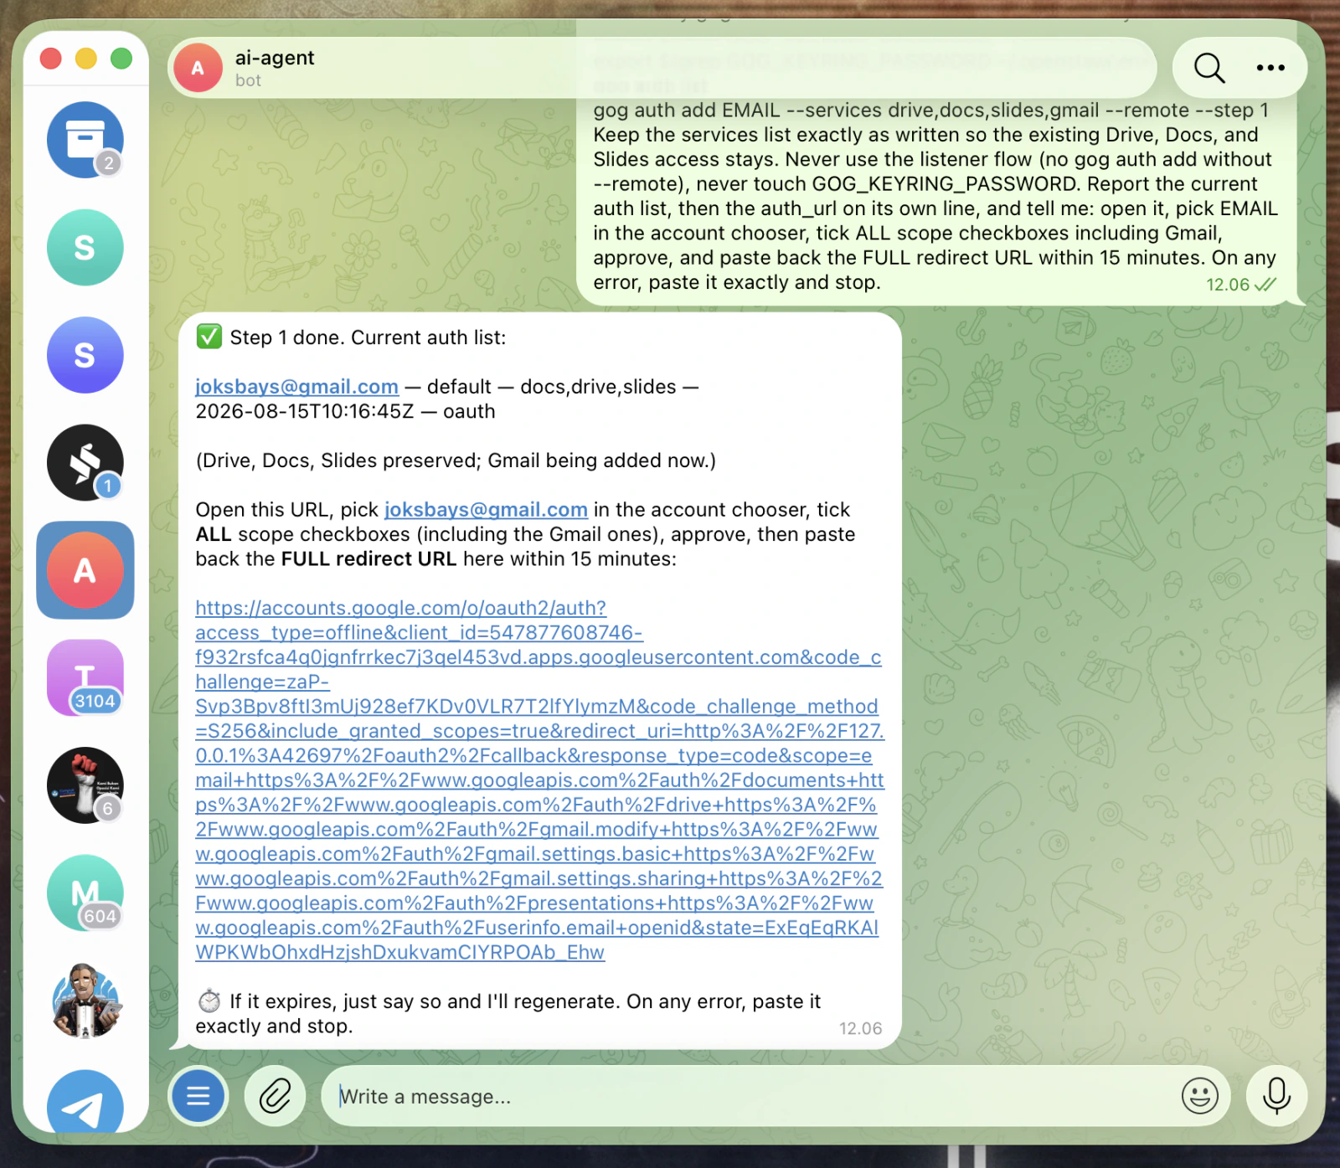The image size is (1340, 1168).
Task: Click joksbays@gmail.com in account chooser sentence
Action: [486, 510]
